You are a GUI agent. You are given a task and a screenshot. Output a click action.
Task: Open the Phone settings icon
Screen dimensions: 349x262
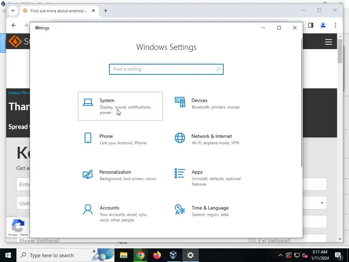pos(88,138)
